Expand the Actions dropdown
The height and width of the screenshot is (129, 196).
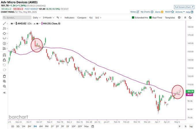tap(180, 12)
